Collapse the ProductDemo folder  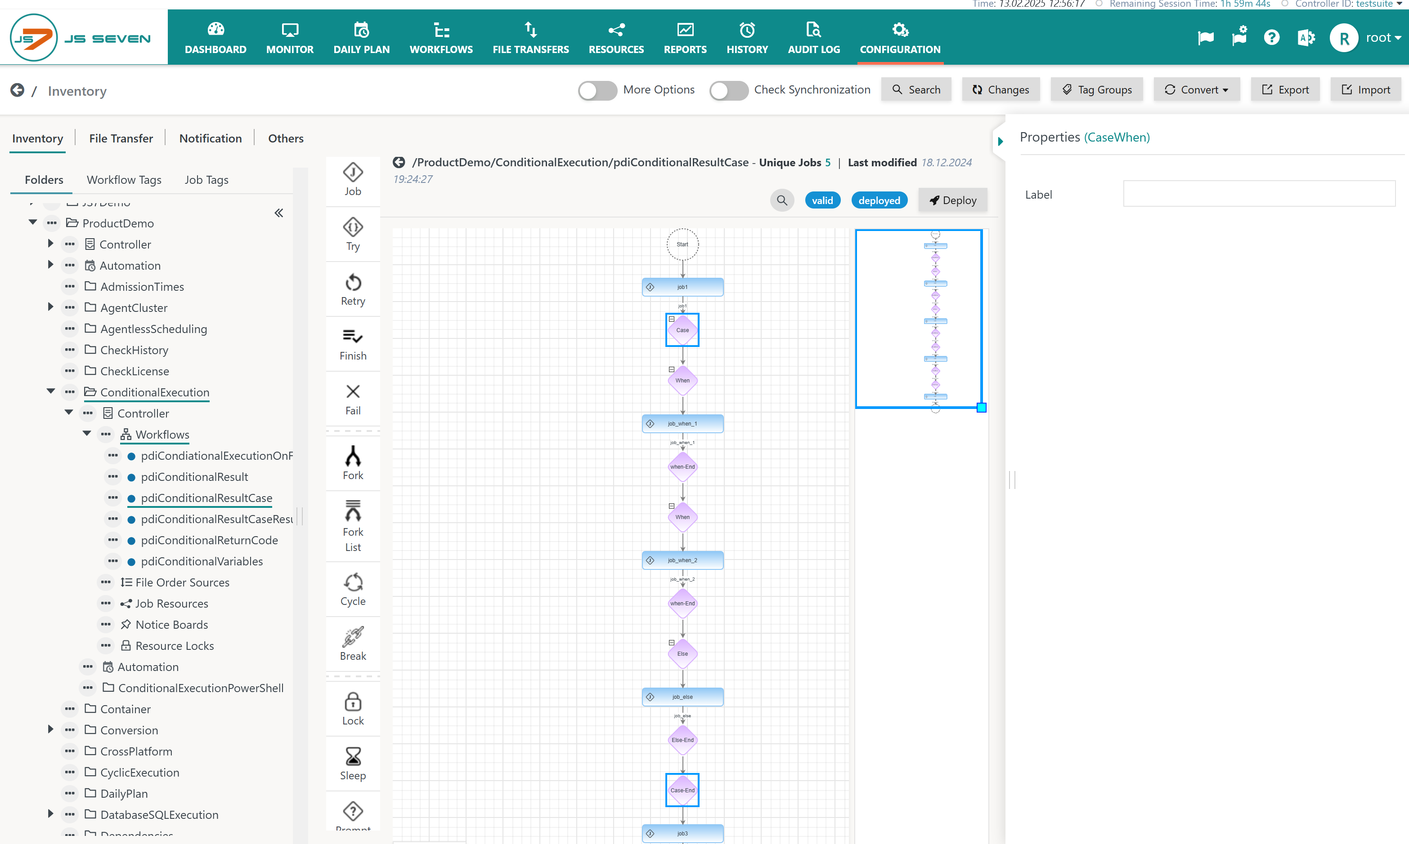[x=32, y=222]
